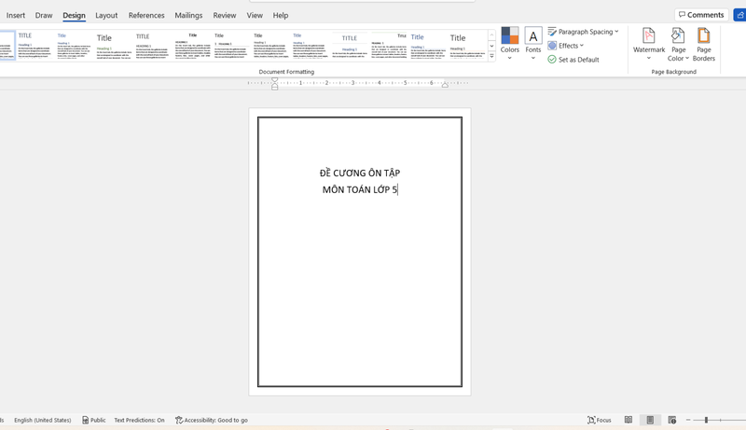Open the Mailings tab
This screenshot has height=430, width=746.
click(x=188, y=16)
